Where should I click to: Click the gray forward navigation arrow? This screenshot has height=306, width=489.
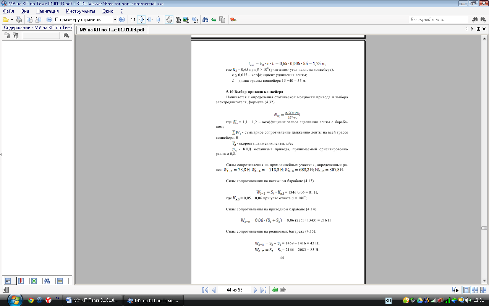pyautogui.click(x=283, y=290)
